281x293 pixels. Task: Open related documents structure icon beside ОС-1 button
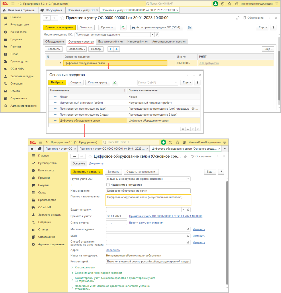(190, 27)
